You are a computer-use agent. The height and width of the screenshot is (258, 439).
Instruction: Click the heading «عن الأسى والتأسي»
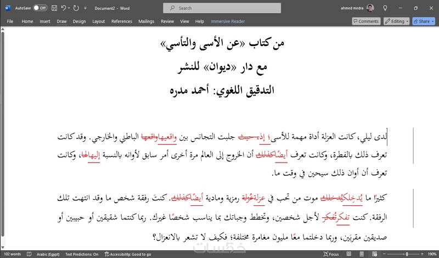tap(203, 44)
